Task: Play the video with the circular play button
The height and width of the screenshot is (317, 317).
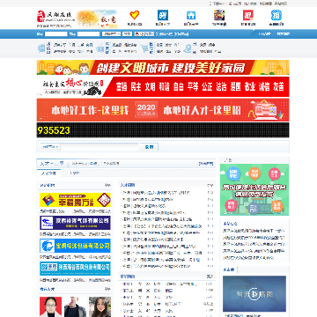Action: (254, 293)
